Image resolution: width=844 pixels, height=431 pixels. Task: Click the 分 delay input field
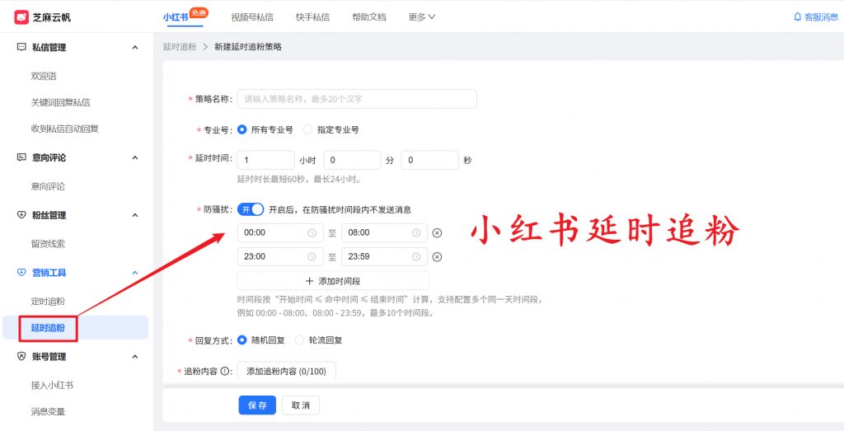click(352, 161)
